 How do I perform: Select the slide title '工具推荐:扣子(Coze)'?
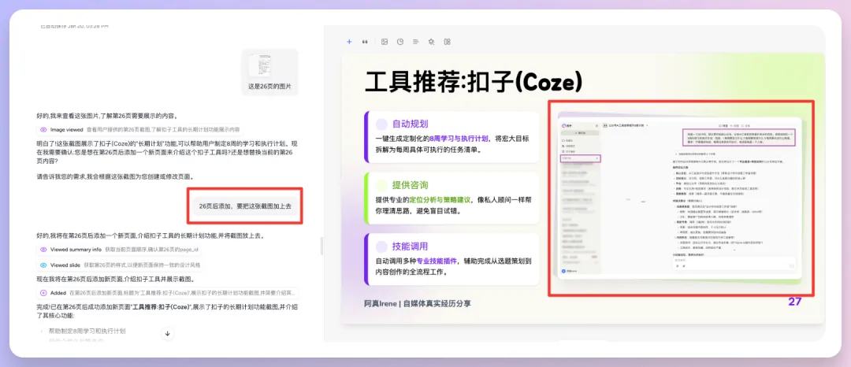click(x=474, y=82)
